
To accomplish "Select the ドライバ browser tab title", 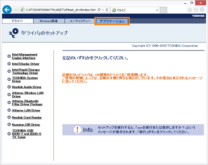I will (x=121, y=10).
